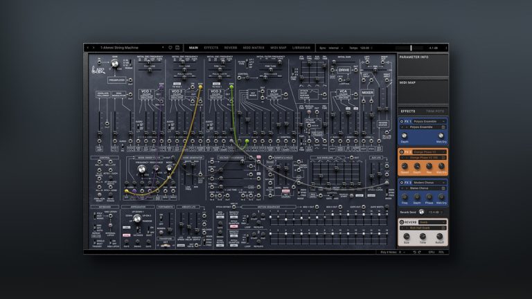Open the MIDI MAP tab
The image size is (532, 299).
278,48
